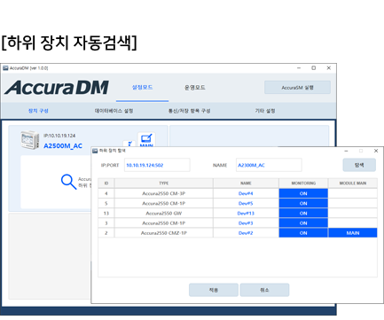Toggle the MONITORING ON cell for Dev#2
This screenshot has height=320, width=384.
(303, 233)
